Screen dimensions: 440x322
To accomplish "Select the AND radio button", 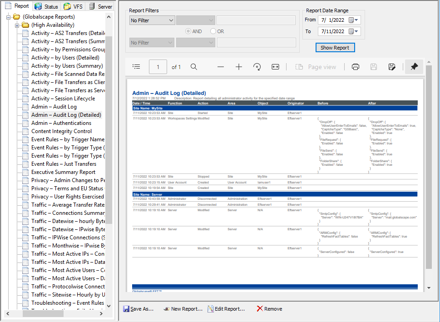I will click(188, 31).
